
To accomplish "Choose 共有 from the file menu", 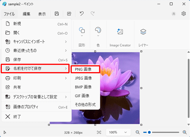I will (36, 87).
